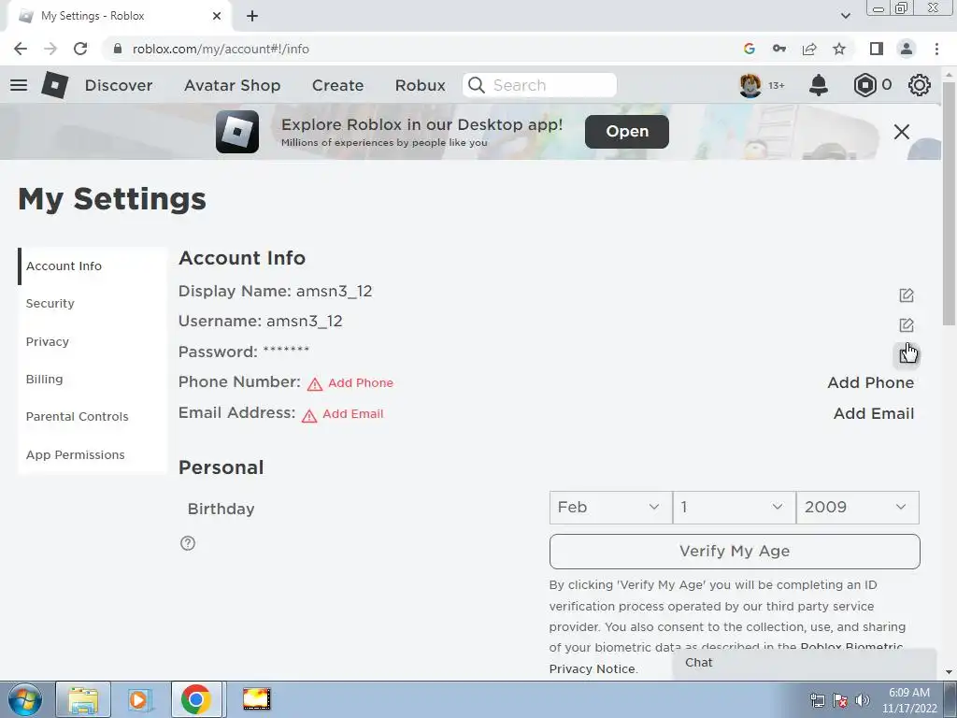Open the Chrome three-dot menu

[936, 49]
